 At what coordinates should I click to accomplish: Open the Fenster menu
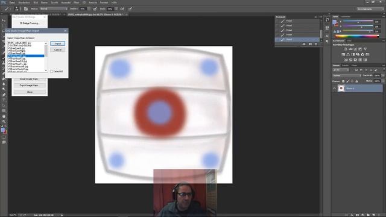(104, 2)
